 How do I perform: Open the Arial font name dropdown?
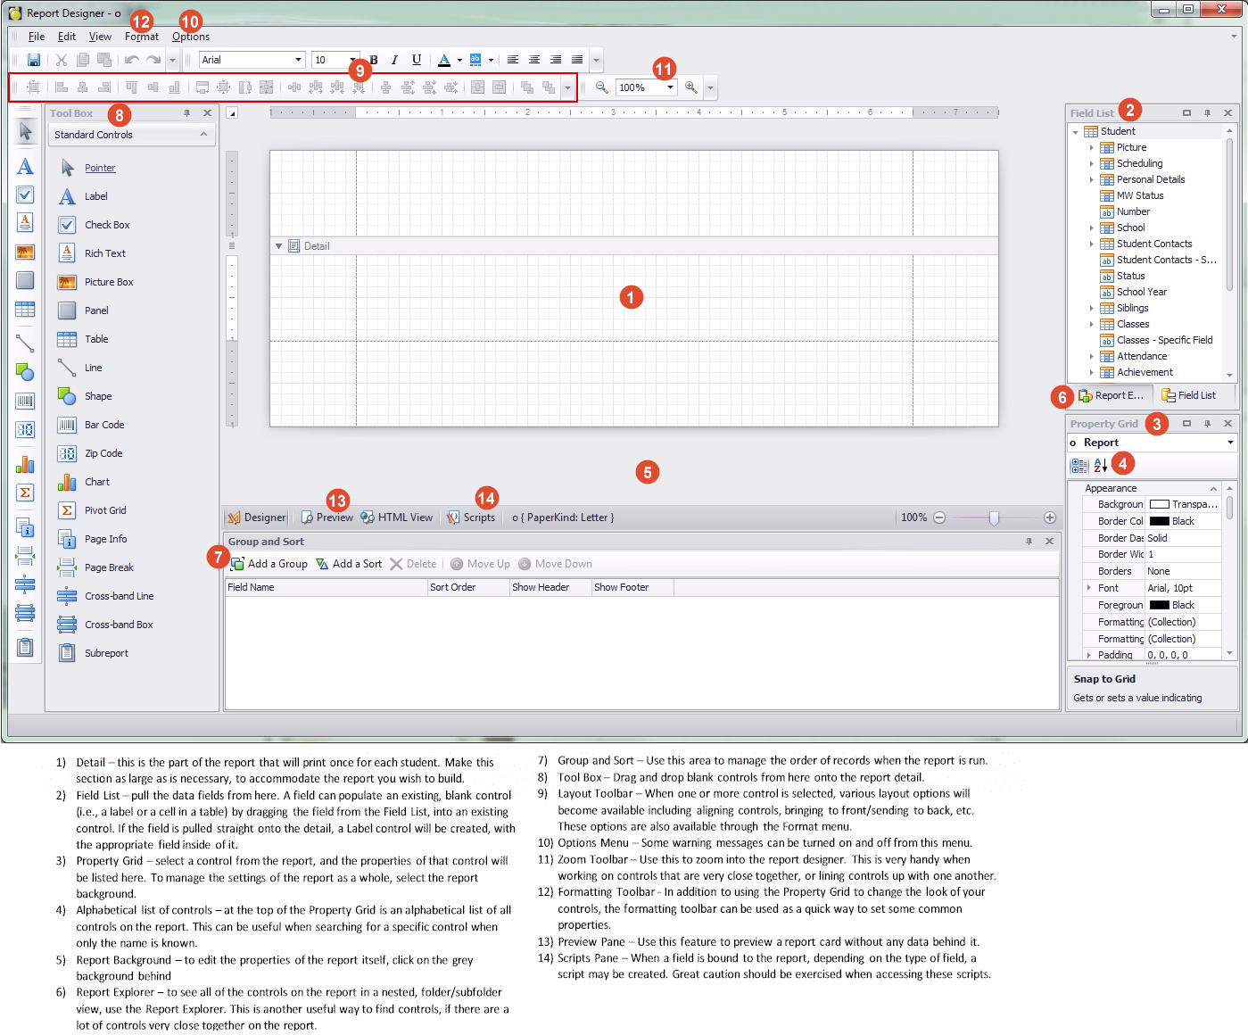point(298,60)
